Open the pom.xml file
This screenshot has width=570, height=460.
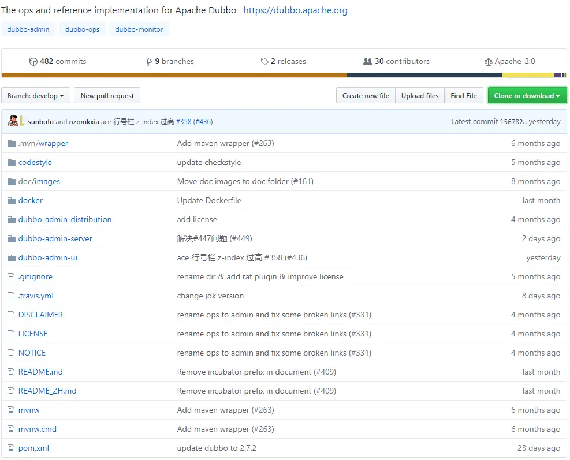click(x=34, y=448)
